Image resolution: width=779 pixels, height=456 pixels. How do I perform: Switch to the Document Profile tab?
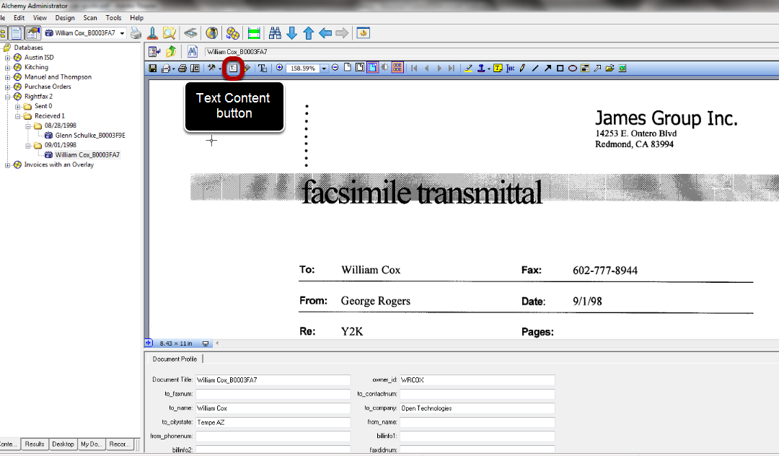coord(175,359)
